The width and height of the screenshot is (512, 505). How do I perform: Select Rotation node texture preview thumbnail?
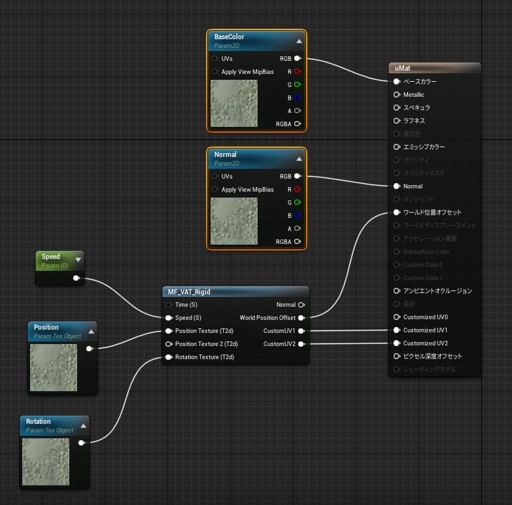[x=46, y=462]
